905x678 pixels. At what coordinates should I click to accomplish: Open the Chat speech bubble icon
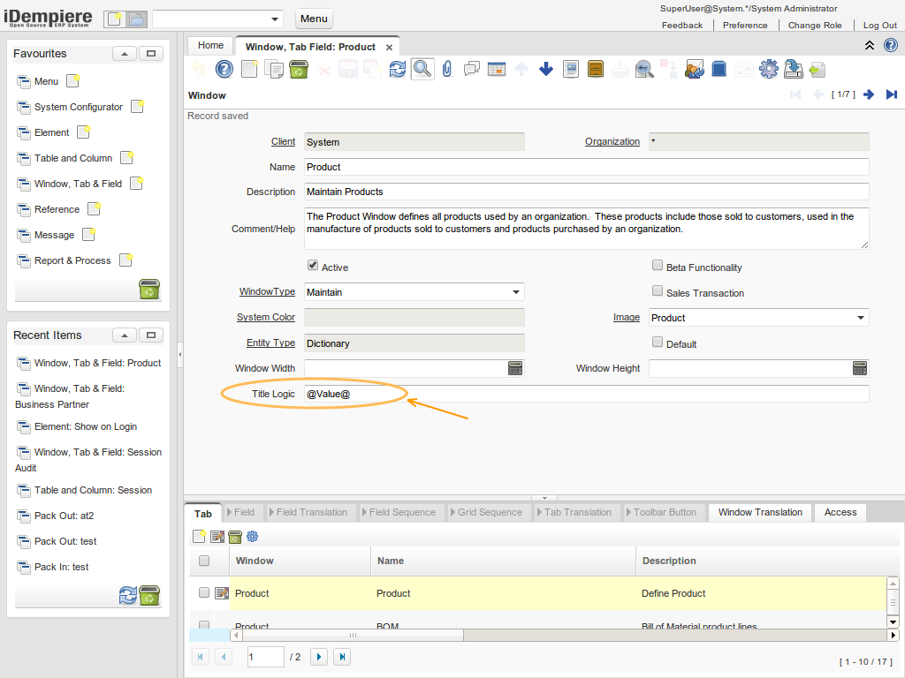point(472,69)
